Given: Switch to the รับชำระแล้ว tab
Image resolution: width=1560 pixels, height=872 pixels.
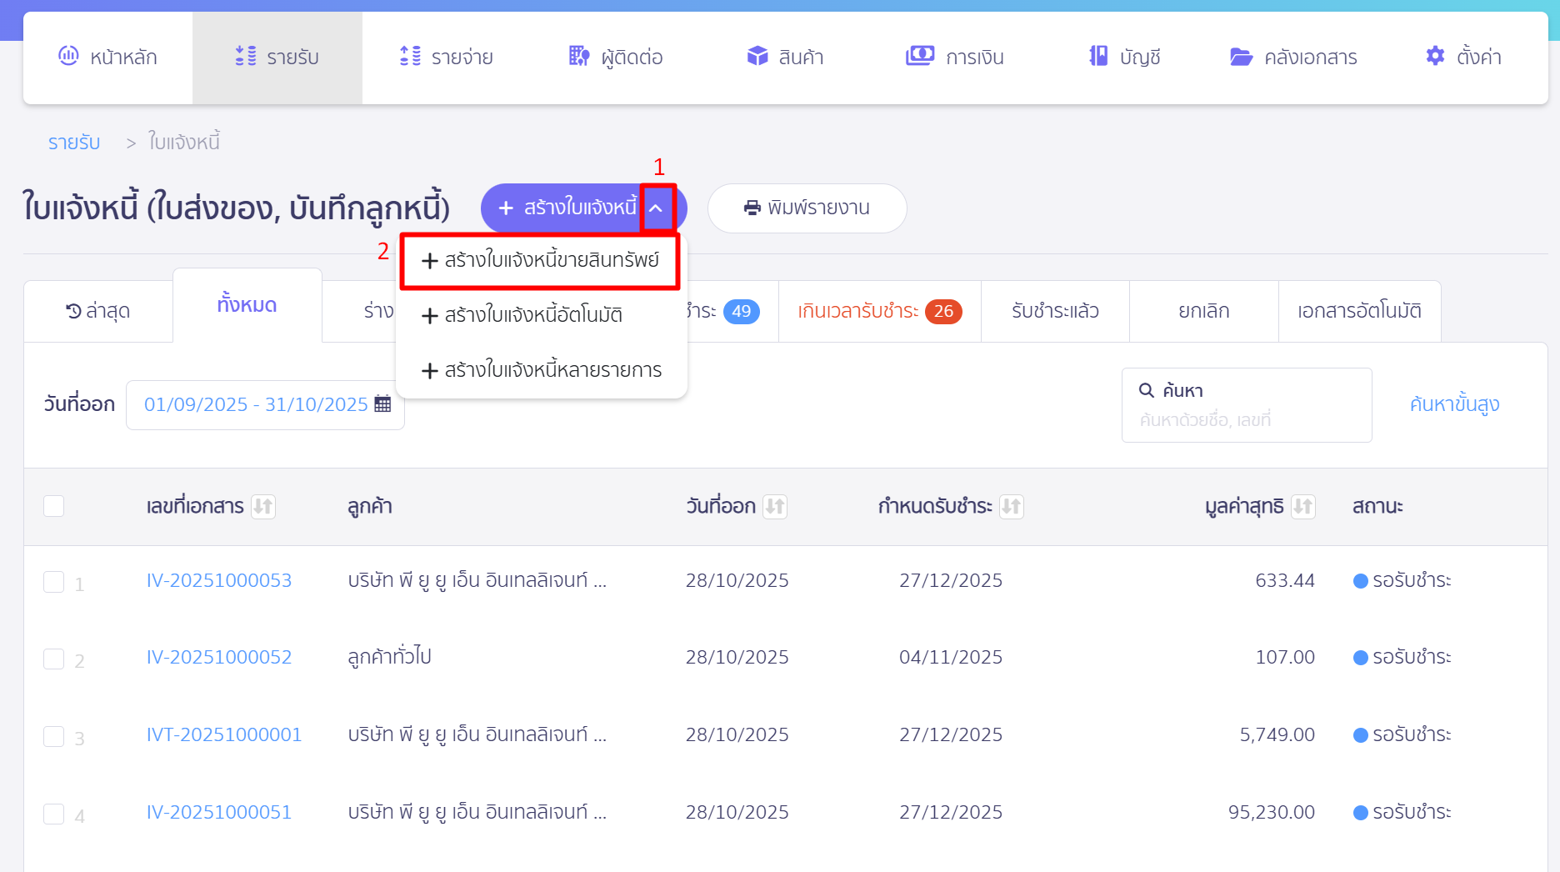Looking at the screenshot, I should pos(1054,310).
